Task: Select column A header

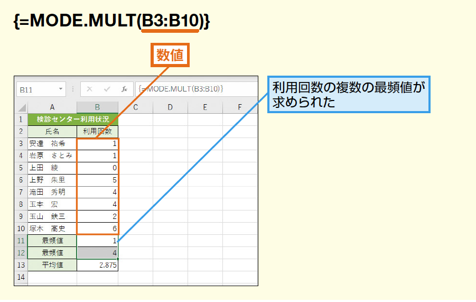Action: coord(52,107)
